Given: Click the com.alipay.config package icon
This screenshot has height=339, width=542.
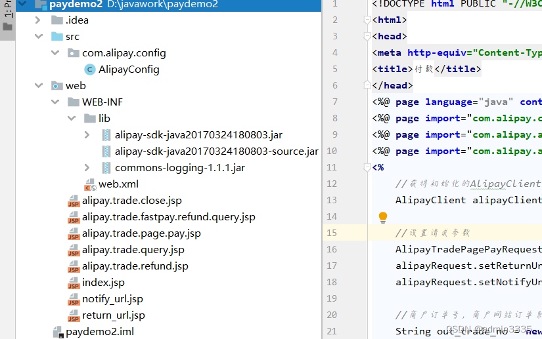Looking at the screenshot, I should click(74, 52).
